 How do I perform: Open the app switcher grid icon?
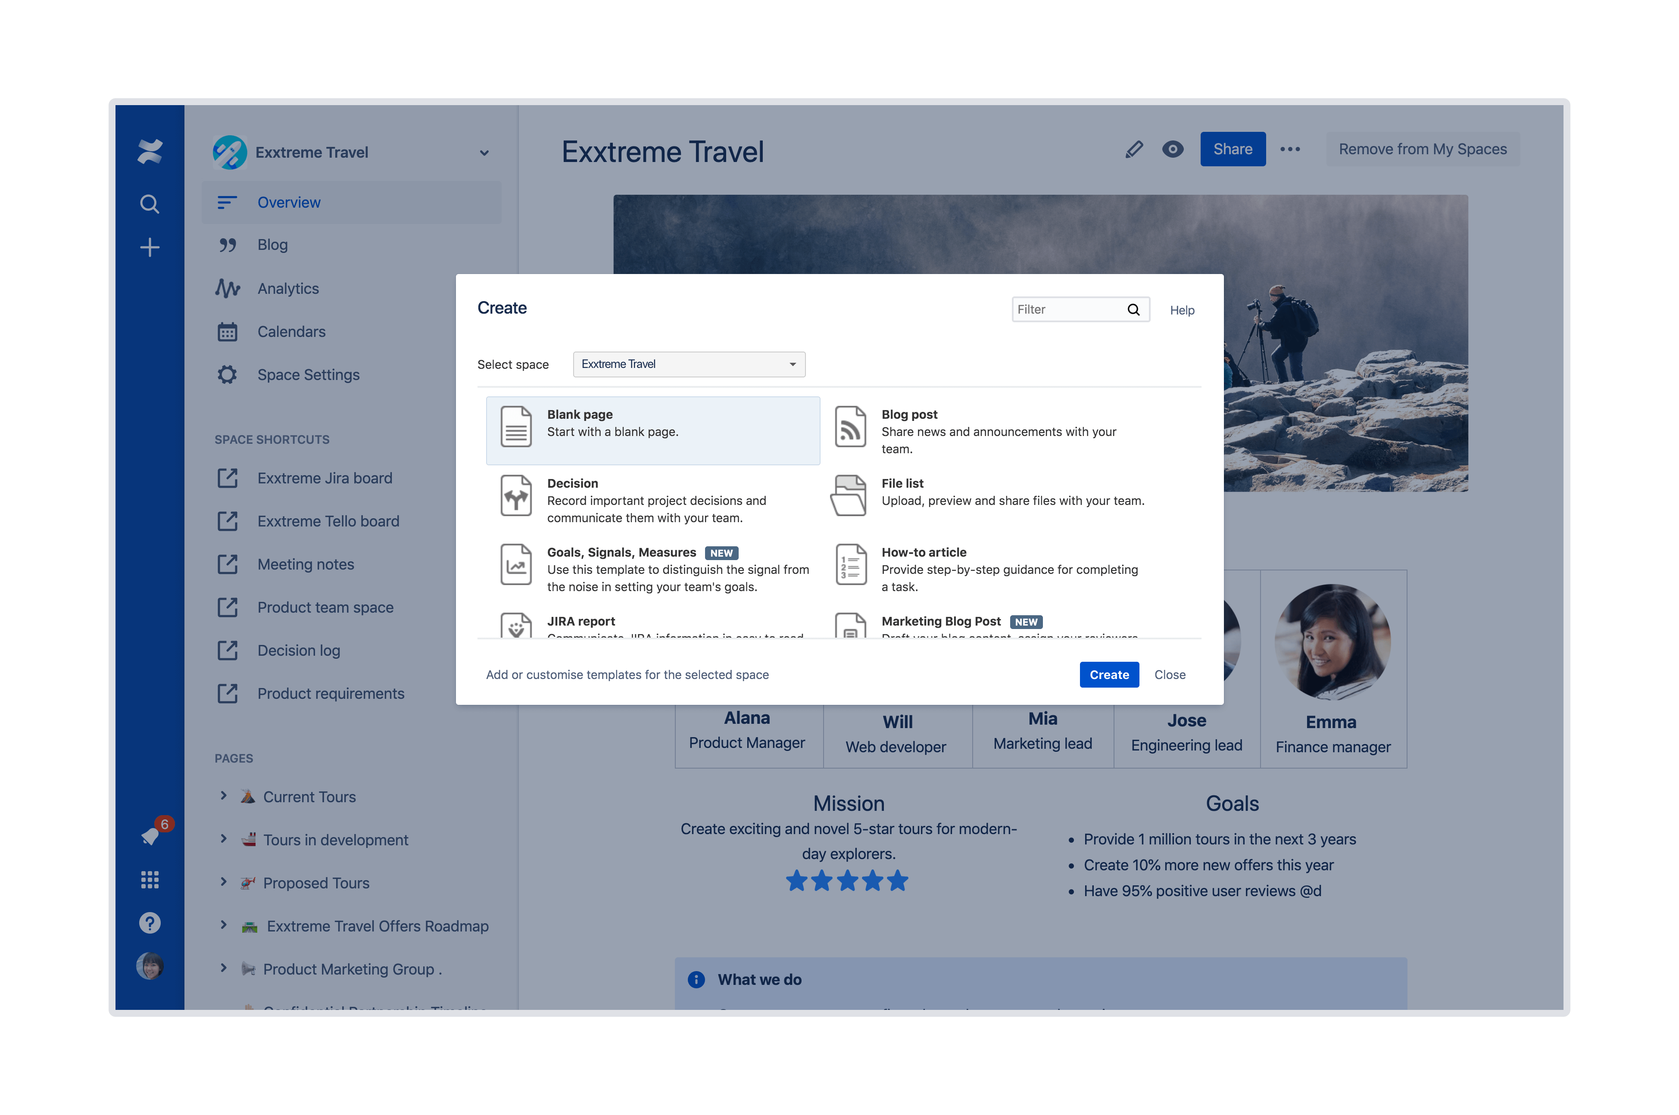coord(150,880)
